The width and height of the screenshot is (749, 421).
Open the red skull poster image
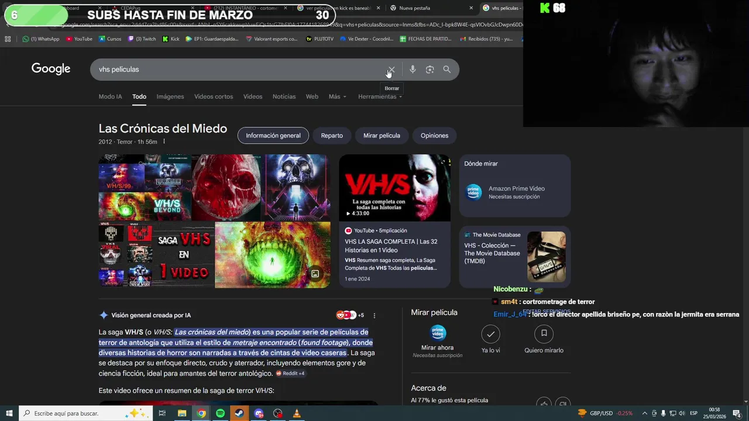pyautogui.click(x=226, y=188)
